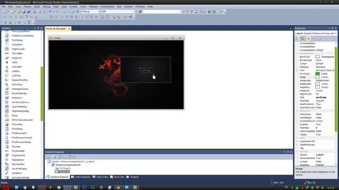The height and width of the screenshot is (190, 339).
Task: Click Categorized view icon in Properties
Action: (298, 39)
